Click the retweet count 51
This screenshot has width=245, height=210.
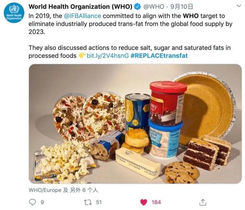click(99, 202)
